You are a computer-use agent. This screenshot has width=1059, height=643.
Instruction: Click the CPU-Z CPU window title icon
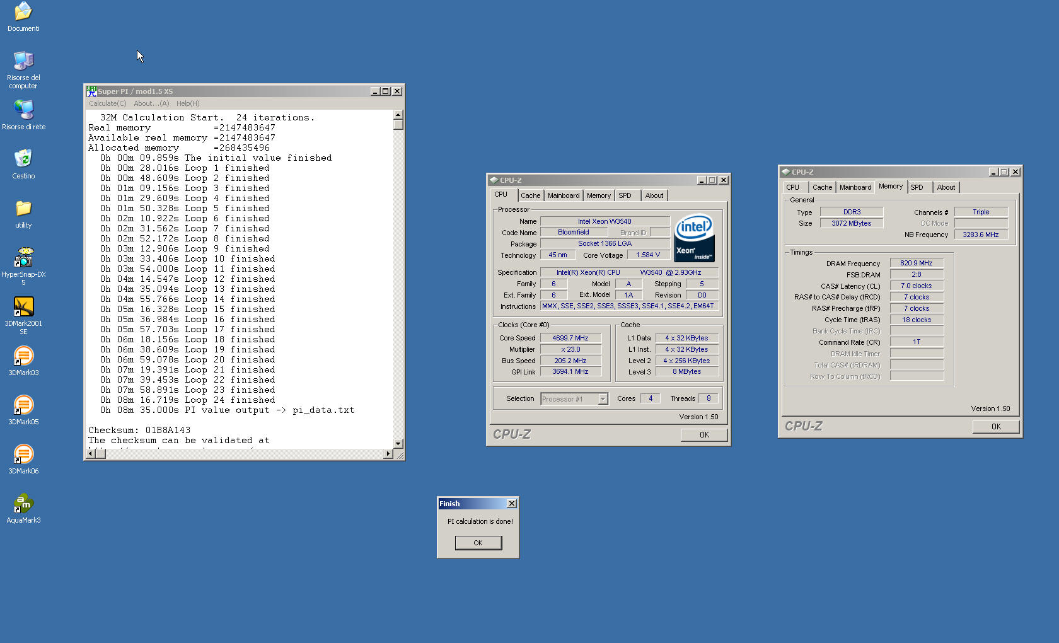[494, 180]
